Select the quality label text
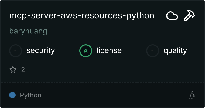Viewport: 205px width, 108px height. click(175, 50)
